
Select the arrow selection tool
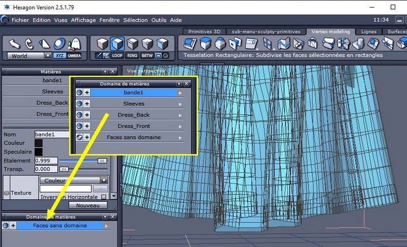click(14, 44)
